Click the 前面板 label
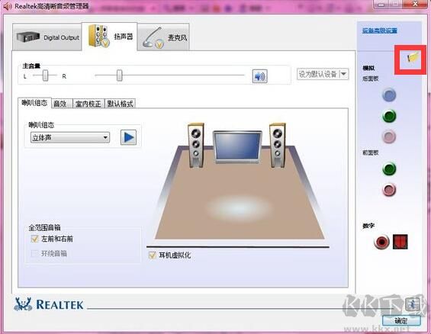The height and width of the screenshot is (334, 431). pos(370,153)
